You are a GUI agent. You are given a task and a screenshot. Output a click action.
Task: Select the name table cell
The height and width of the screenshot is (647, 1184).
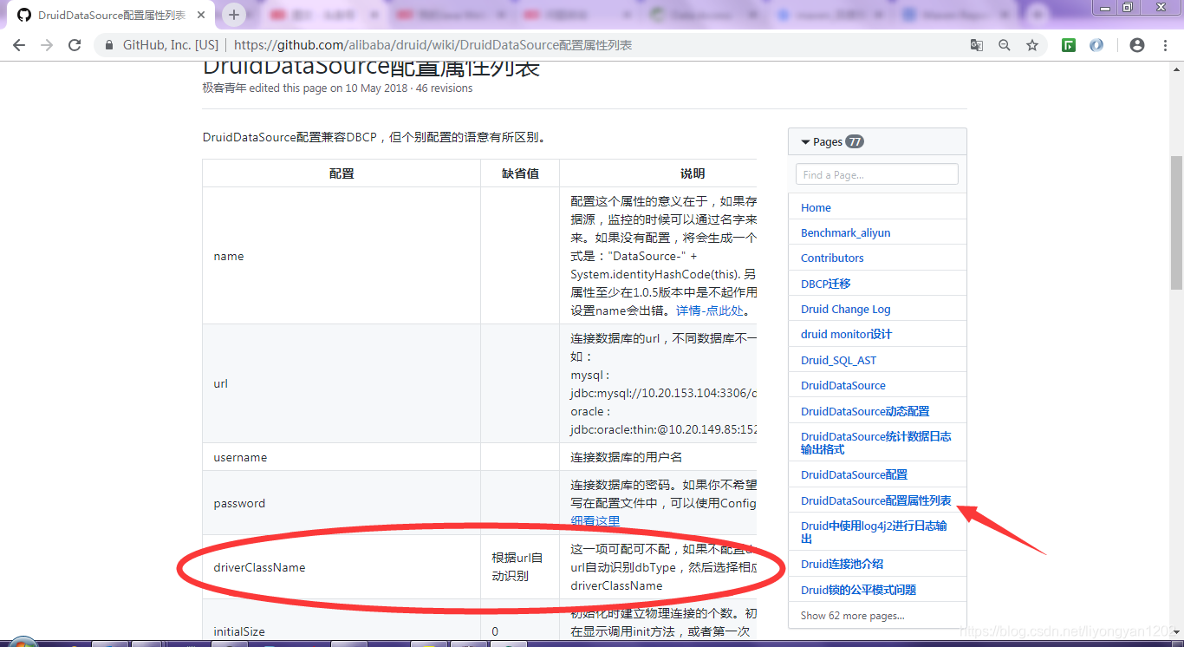click(x=342, y=256)
